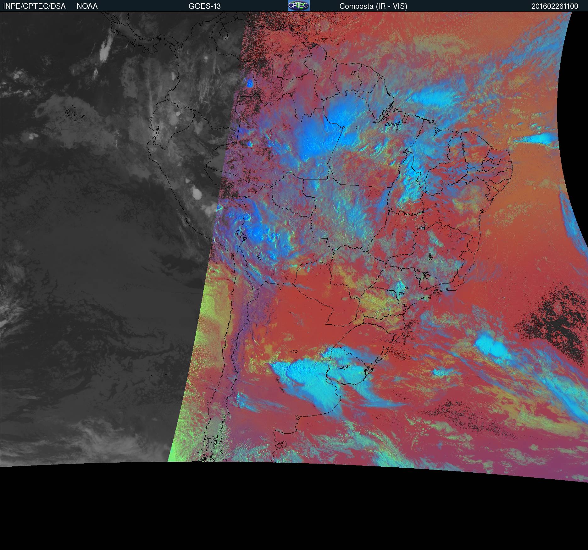Click the CPTEC logo in the header

pyautogui.click(x=298, y=6)
